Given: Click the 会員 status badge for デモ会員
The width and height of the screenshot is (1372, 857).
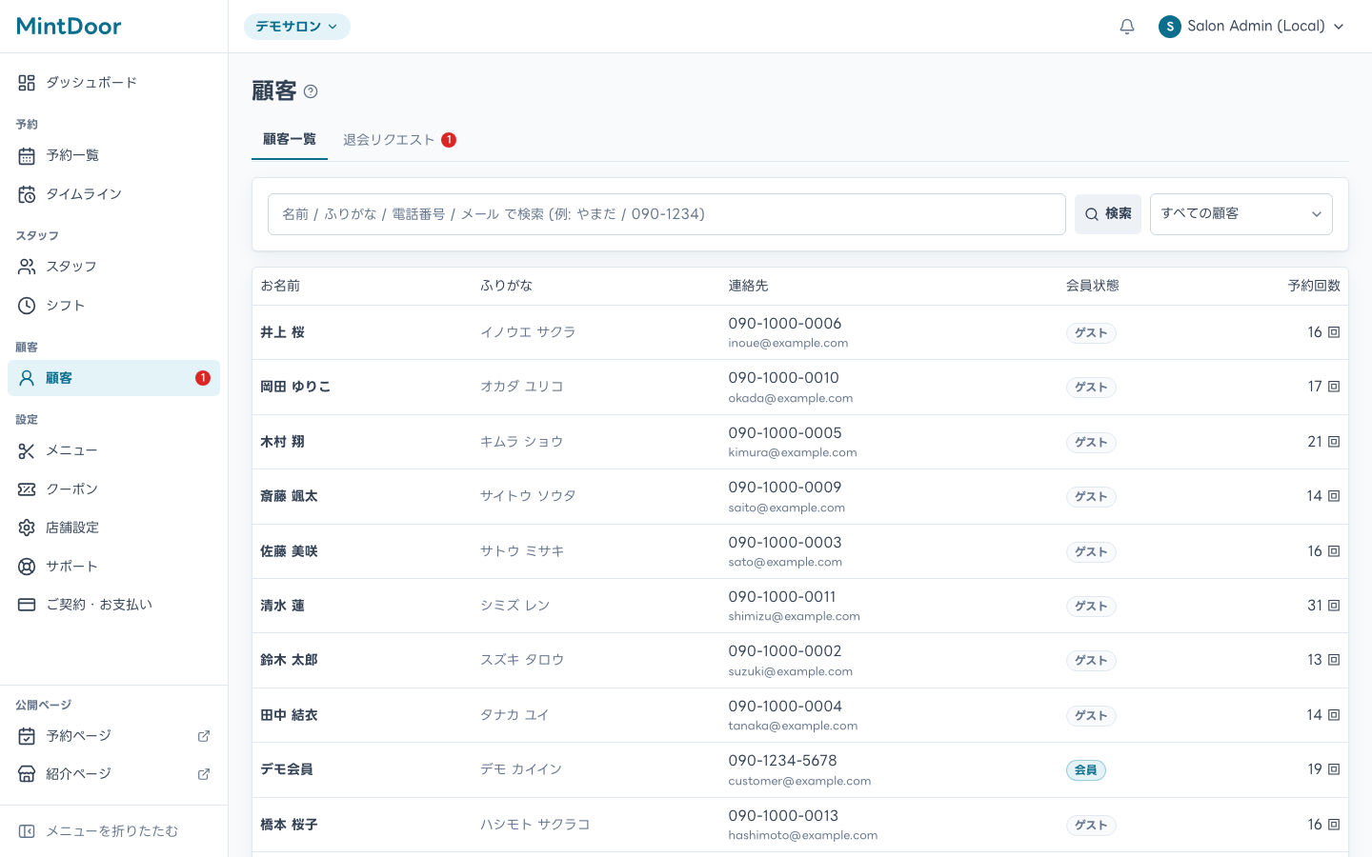Looking at the screenshot, I should (1086, 770).
